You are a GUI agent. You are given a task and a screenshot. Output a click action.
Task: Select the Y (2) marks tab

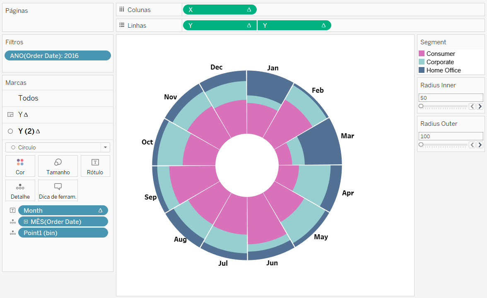click(x=58, y=131)
